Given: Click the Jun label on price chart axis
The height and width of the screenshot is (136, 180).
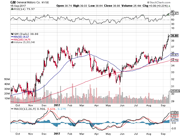Looking at the screenshot, I should coord(122,105).
